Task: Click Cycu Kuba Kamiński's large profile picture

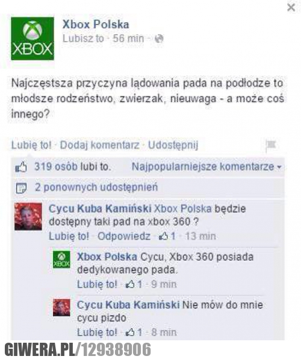Action: pyautogui.click(x=28, y=217)
